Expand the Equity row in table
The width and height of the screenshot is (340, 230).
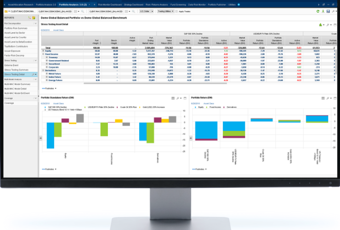pos(43,51)
